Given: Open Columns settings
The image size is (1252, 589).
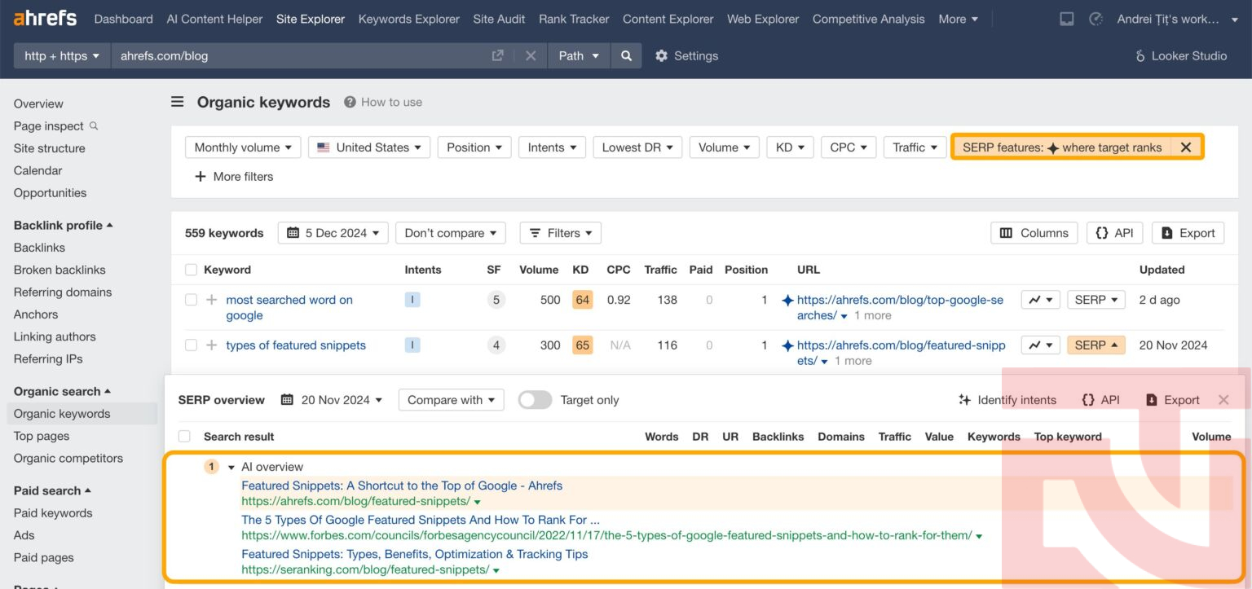Looking at the screenshot, I should (1034, 233).
